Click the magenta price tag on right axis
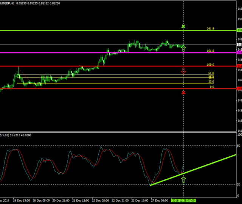This screenshot has height=204, width=242. [x=239, y=53]
